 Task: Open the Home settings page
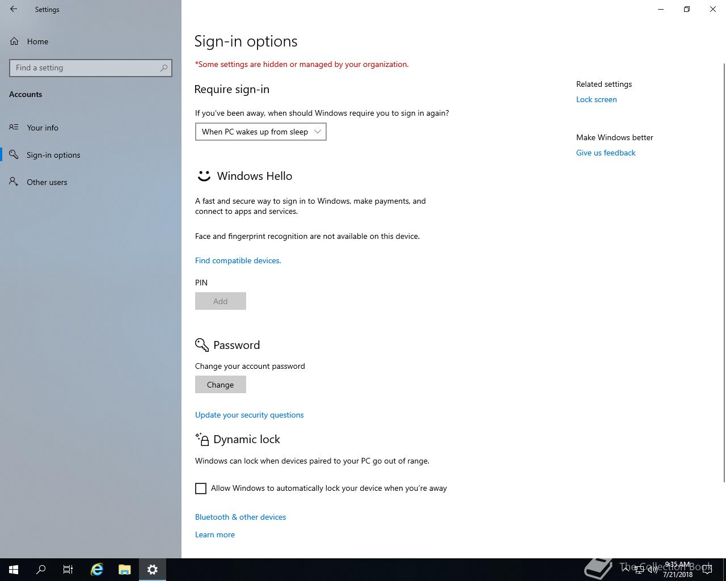pos(37,41)
